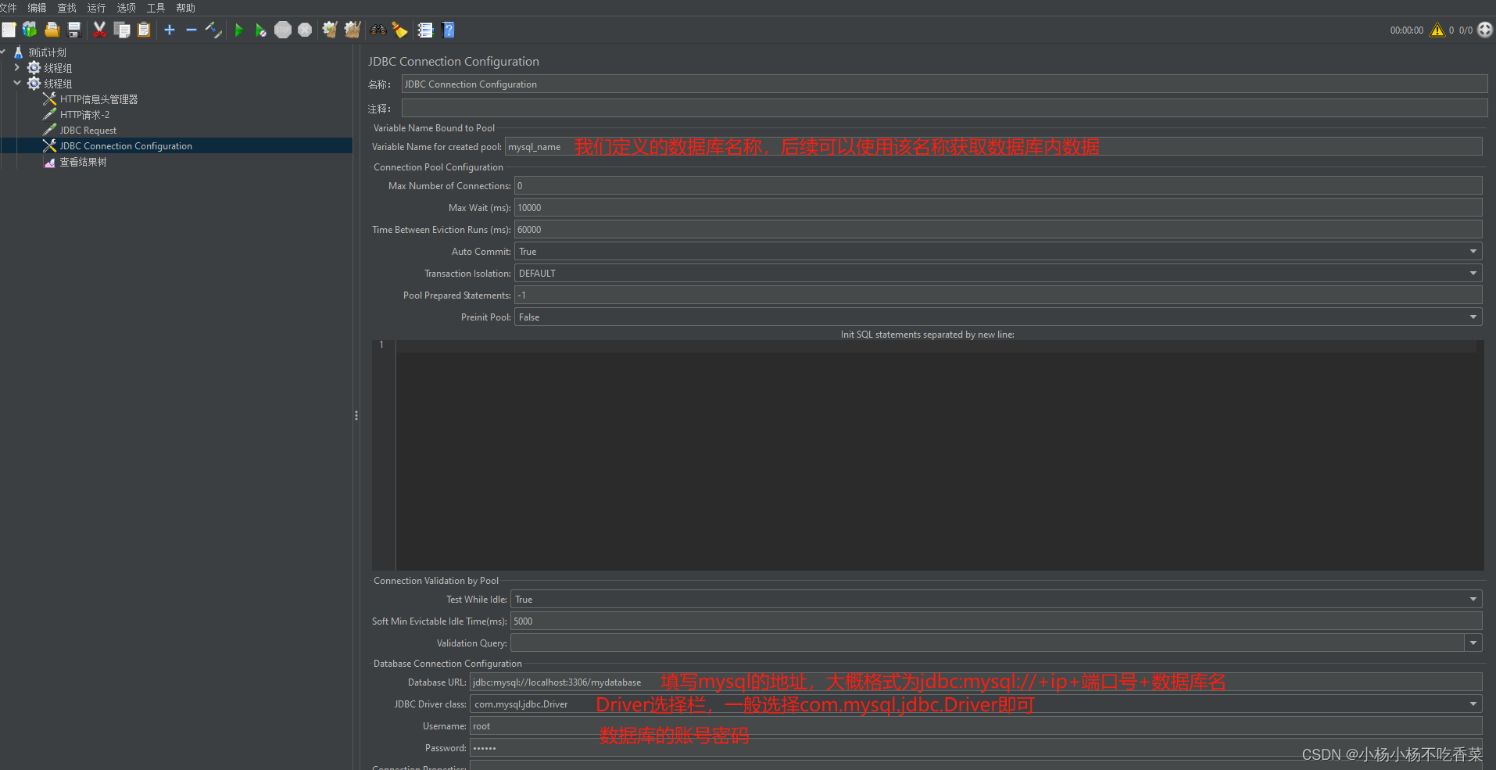Click the plus Expand All icon

(x=170, y=30)
